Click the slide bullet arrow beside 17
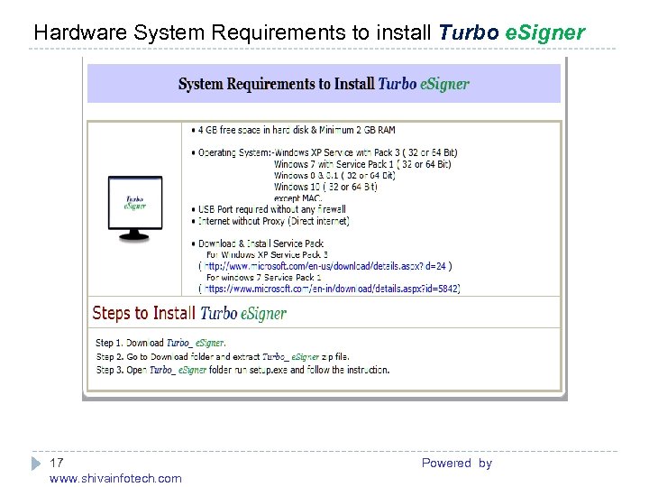This screenshot has height=487, width=649. 36,464
